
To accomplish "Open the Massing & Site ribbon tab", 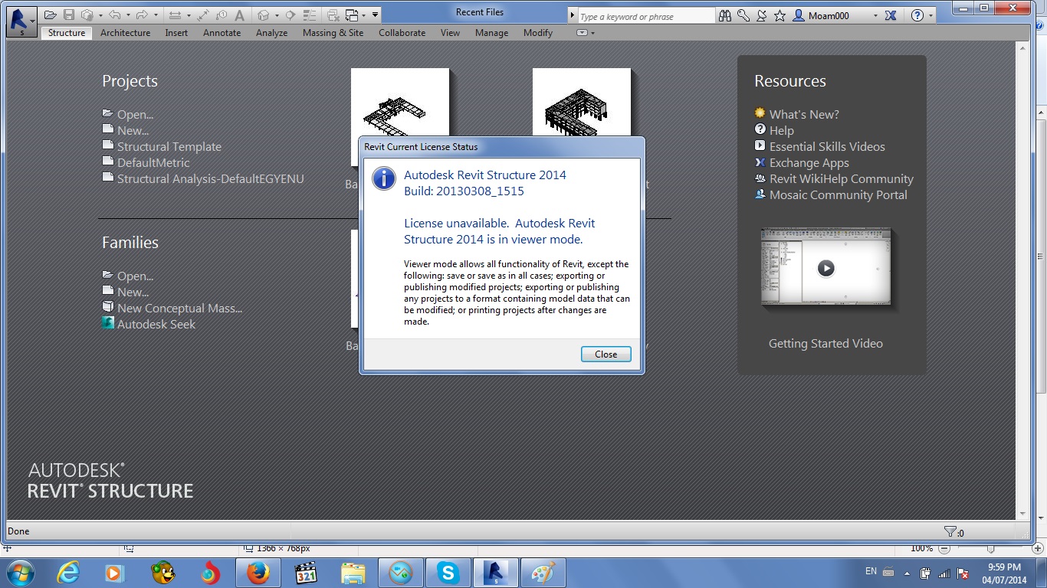I will (x=333, y=33).
